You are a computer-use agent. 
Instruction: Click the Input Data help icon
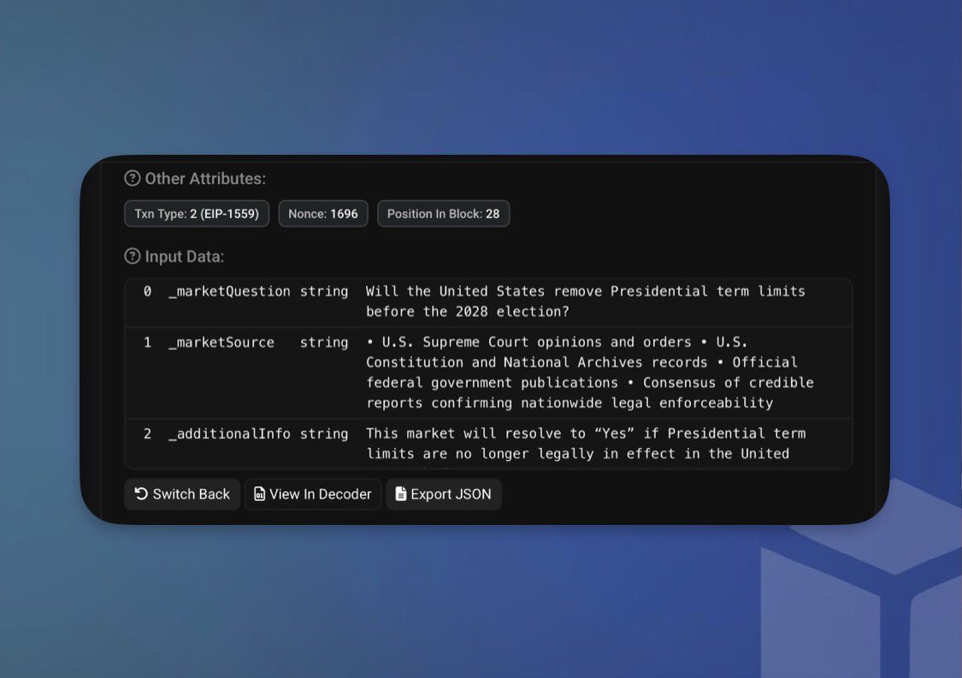(132, 256)
